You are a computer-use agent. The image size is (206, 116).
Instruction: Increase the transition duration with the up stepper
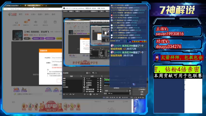[x=130, y=93]
